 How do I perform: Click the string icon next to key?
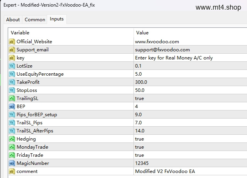[12, 58]
